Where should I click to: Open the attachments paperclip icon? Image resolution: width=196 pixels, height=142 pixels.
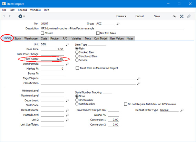pos(189,16)
